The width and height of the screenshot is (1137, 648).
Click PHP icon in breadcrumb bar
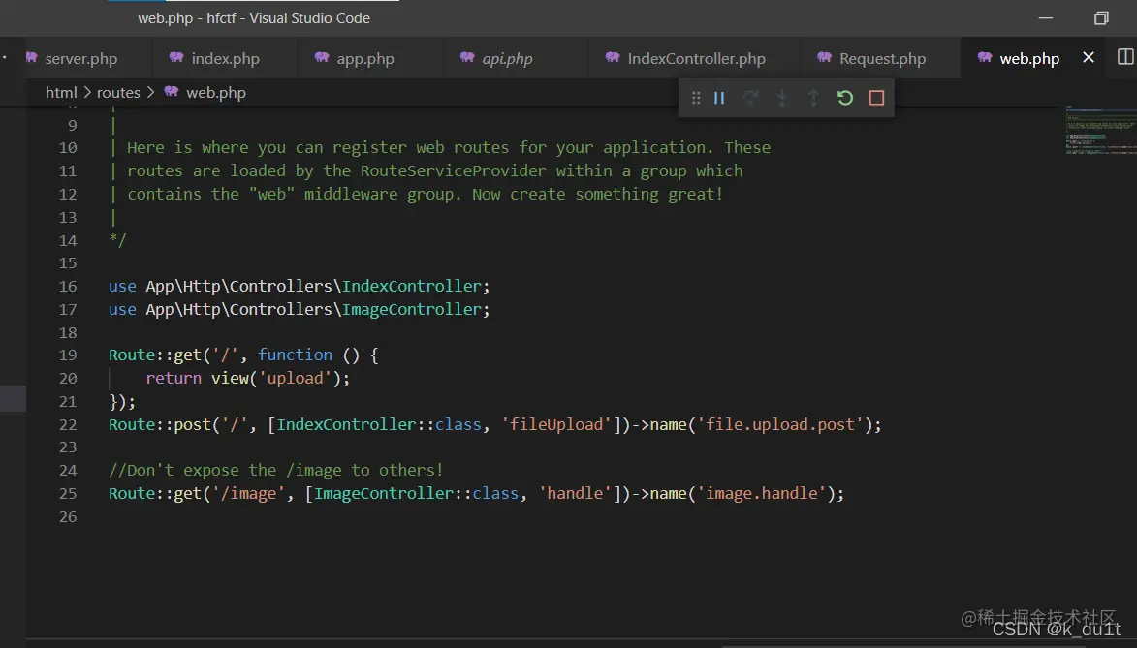click(172, 91)
